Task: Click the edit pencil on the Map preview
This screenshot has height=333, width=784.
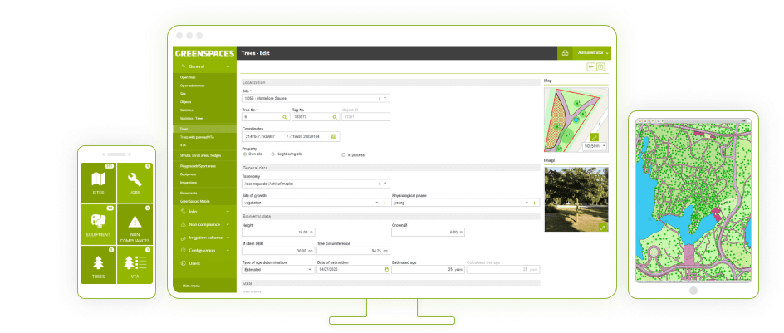Action: [594, 137]
